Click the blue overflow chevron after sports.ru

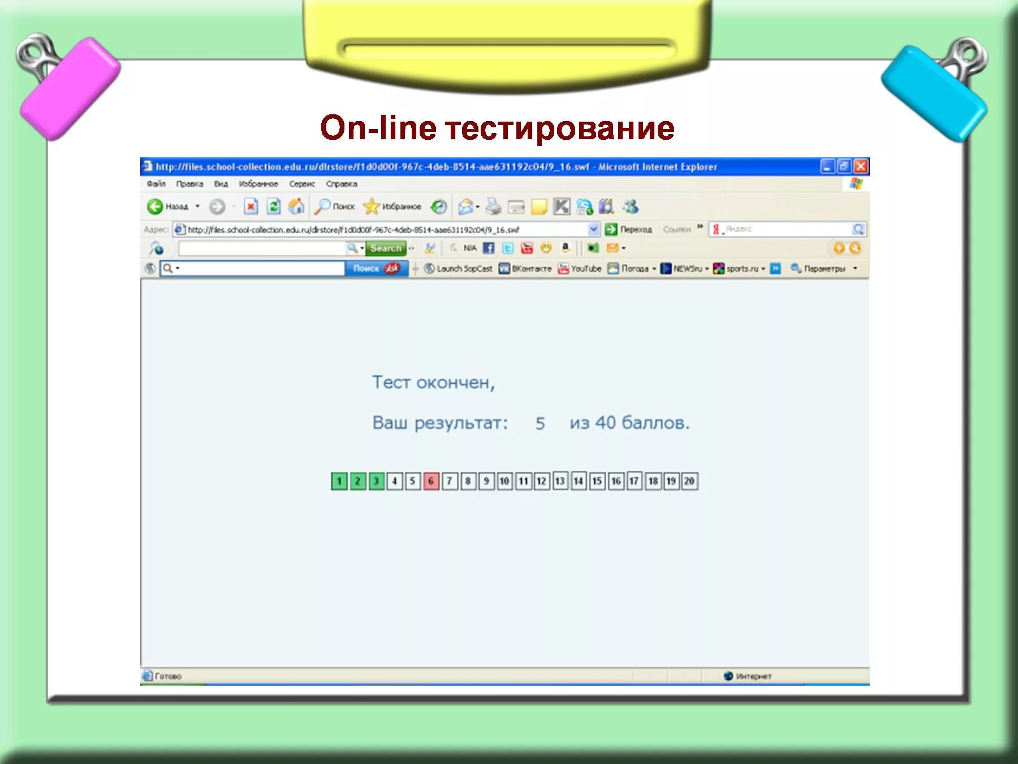coord(775,269)
